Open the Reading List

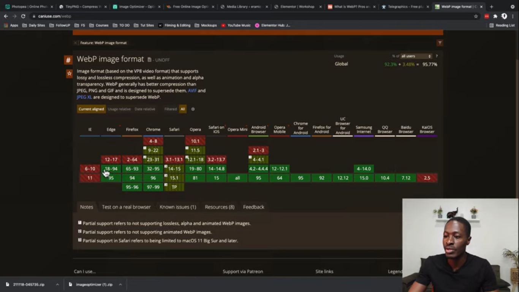(502, 25)
